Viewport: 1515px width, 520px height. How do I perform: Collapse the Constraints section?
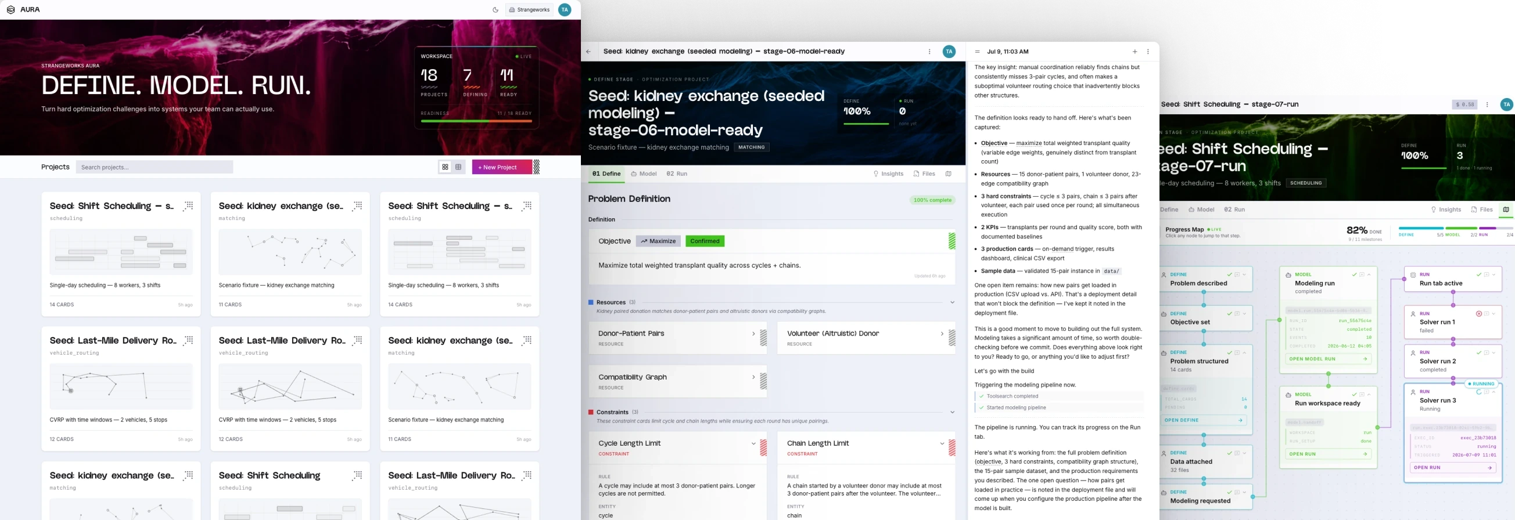click(952, 412)
